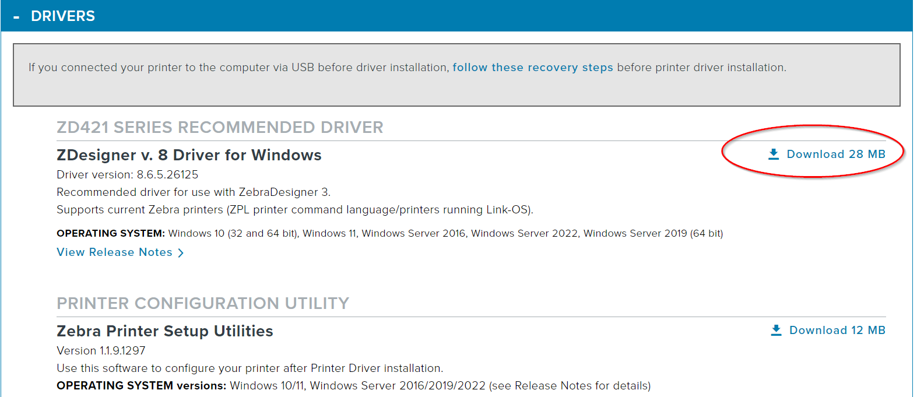Click the minus icon on the DRIVERS header

click(15, 16)
